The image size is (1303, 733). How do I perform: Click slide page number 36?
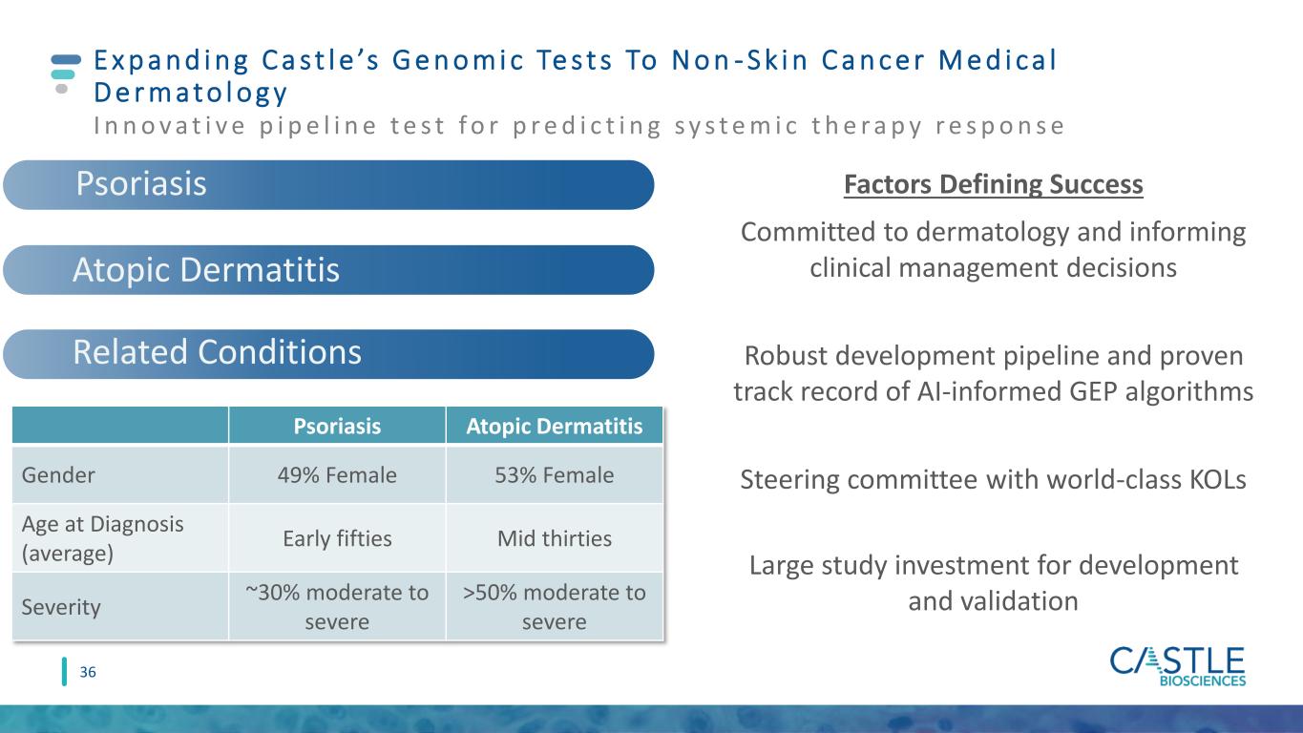[88, 673]
